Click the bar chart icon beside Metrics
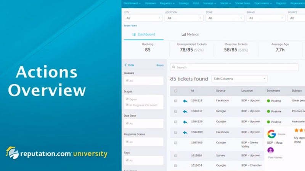This screenshot has height=171, width=305. (183, 34)
